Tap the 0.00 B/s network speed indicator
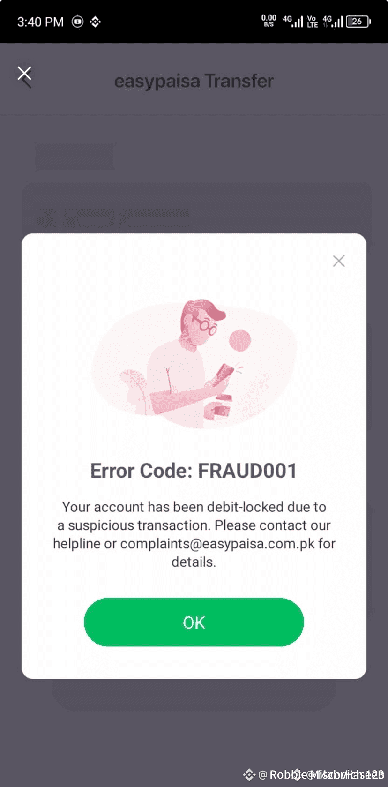Viewport: 388px width, 787px height. pos(269,21)
